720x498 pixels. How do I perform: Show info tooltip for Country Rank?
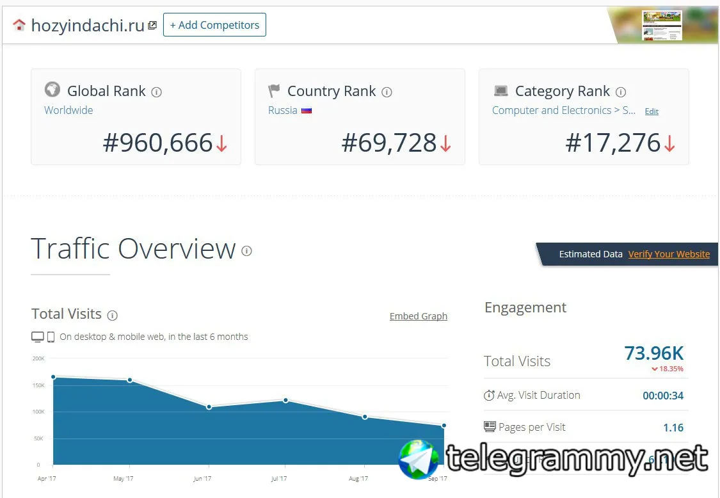coord(387,92)
